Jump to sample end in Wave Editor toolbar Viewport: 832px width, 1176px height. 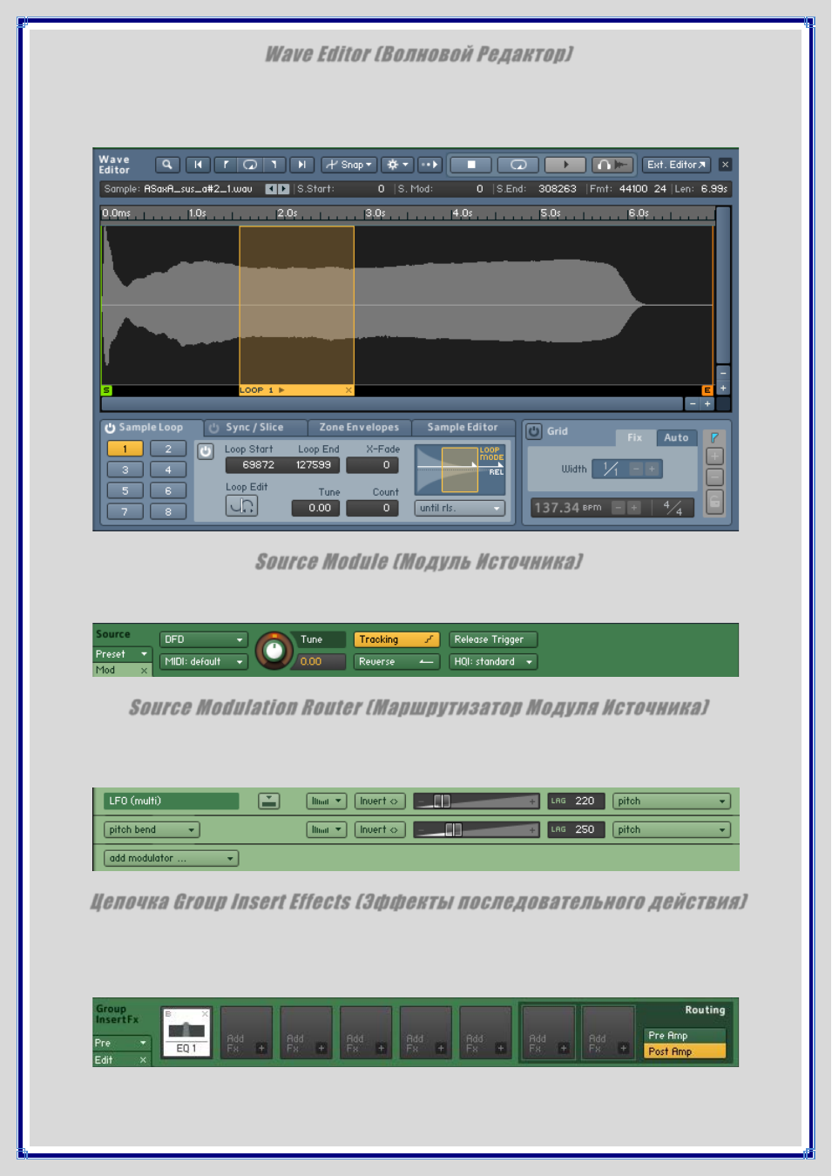(301, 165)
